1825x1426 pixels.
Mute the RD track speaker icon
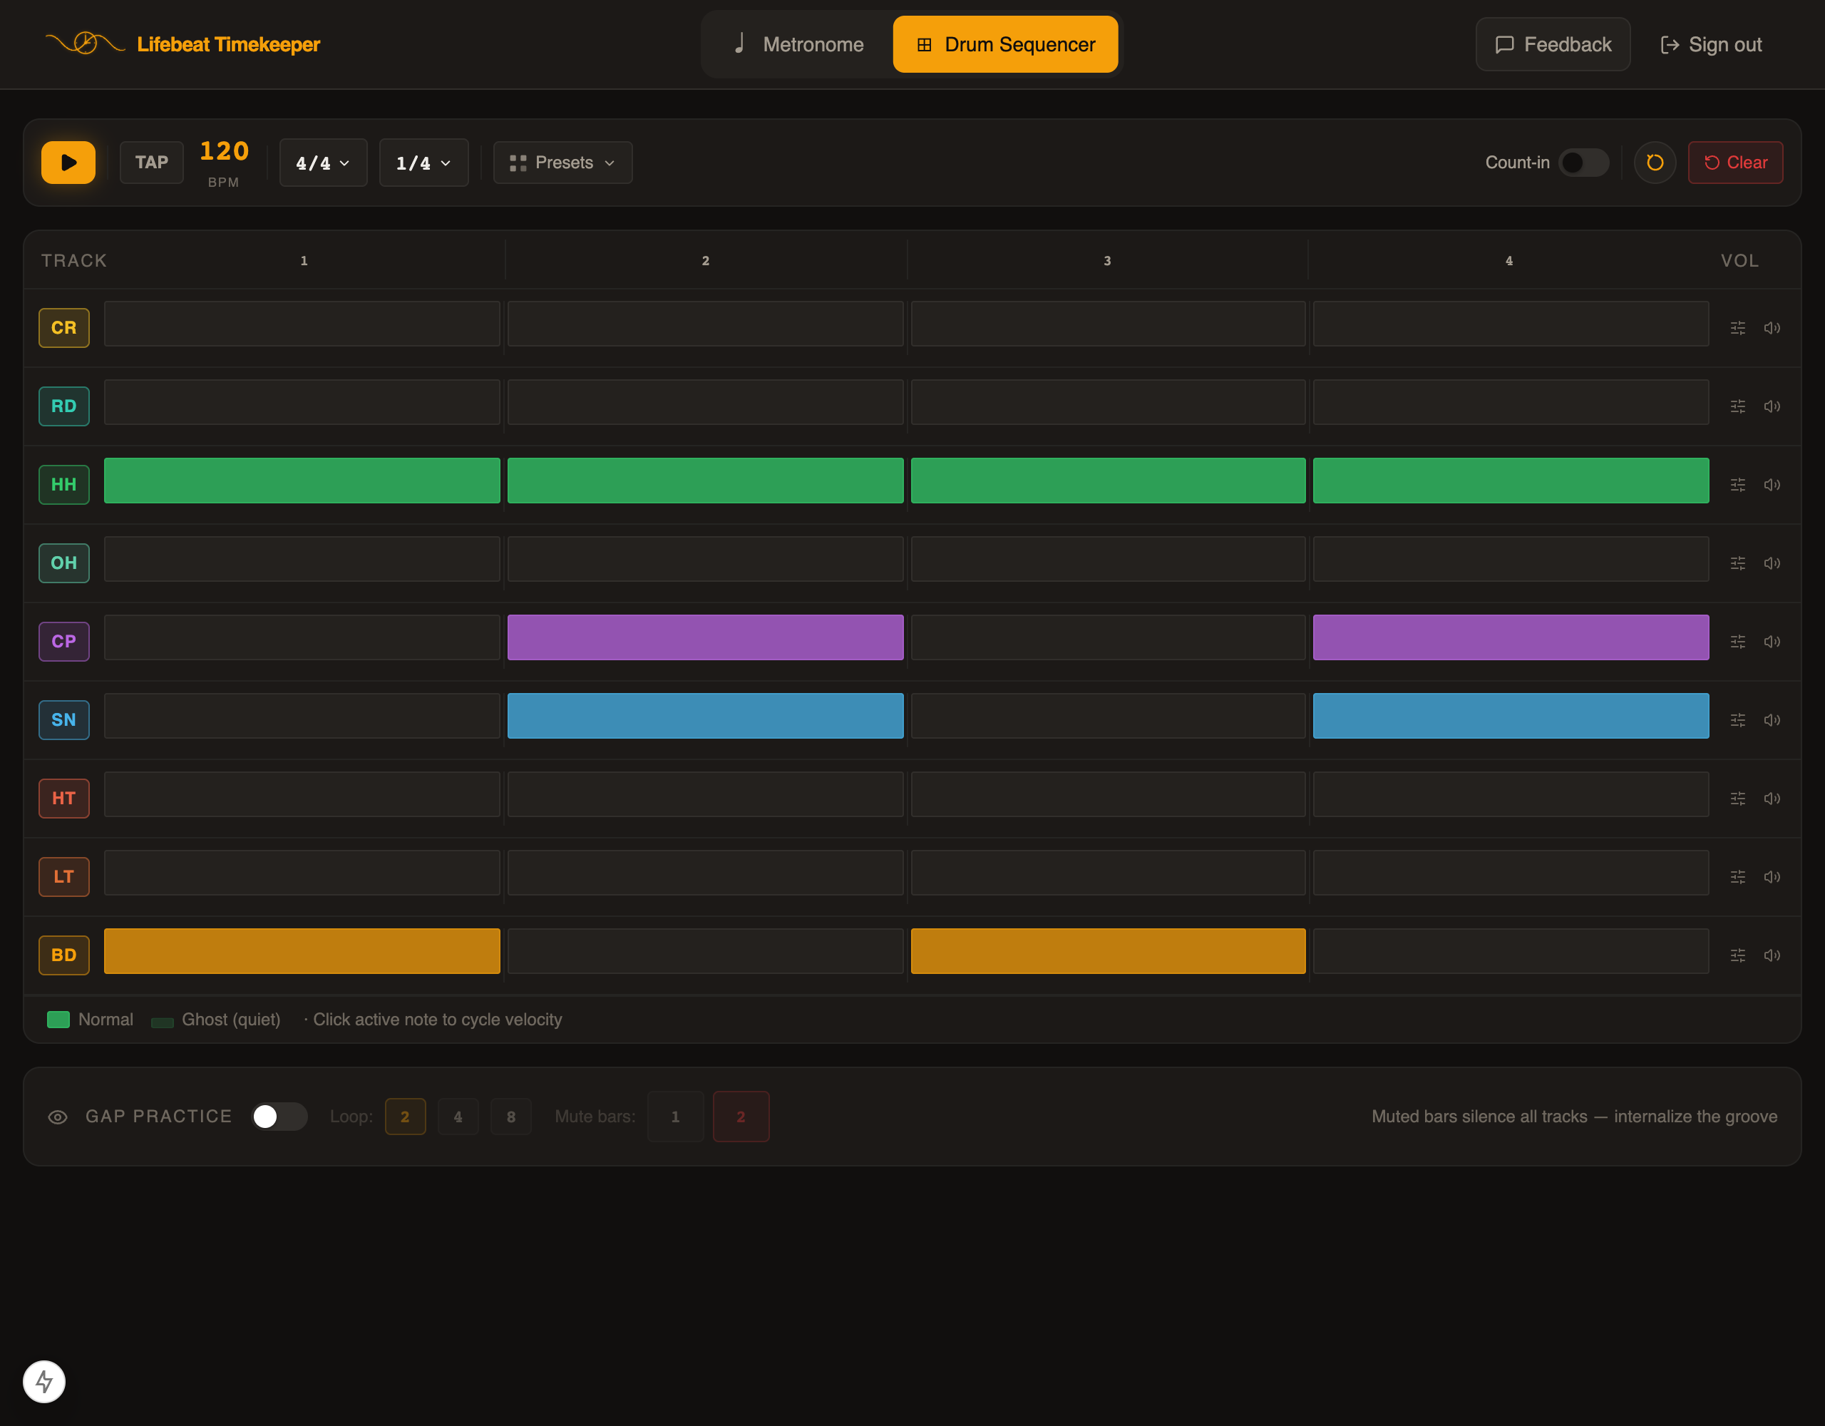coord(1772,406)
